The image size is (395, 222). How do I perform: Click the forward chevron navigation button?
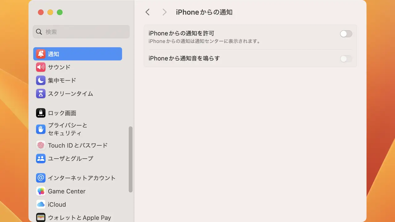click(164, 12)
